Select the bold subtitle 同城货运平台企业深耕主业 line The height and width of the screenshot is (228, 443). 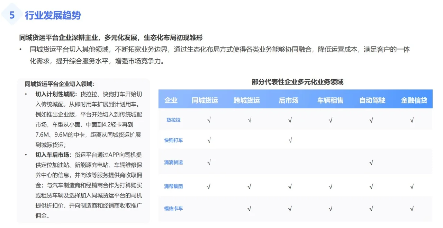pyautogui.click(x=111, y=37)
